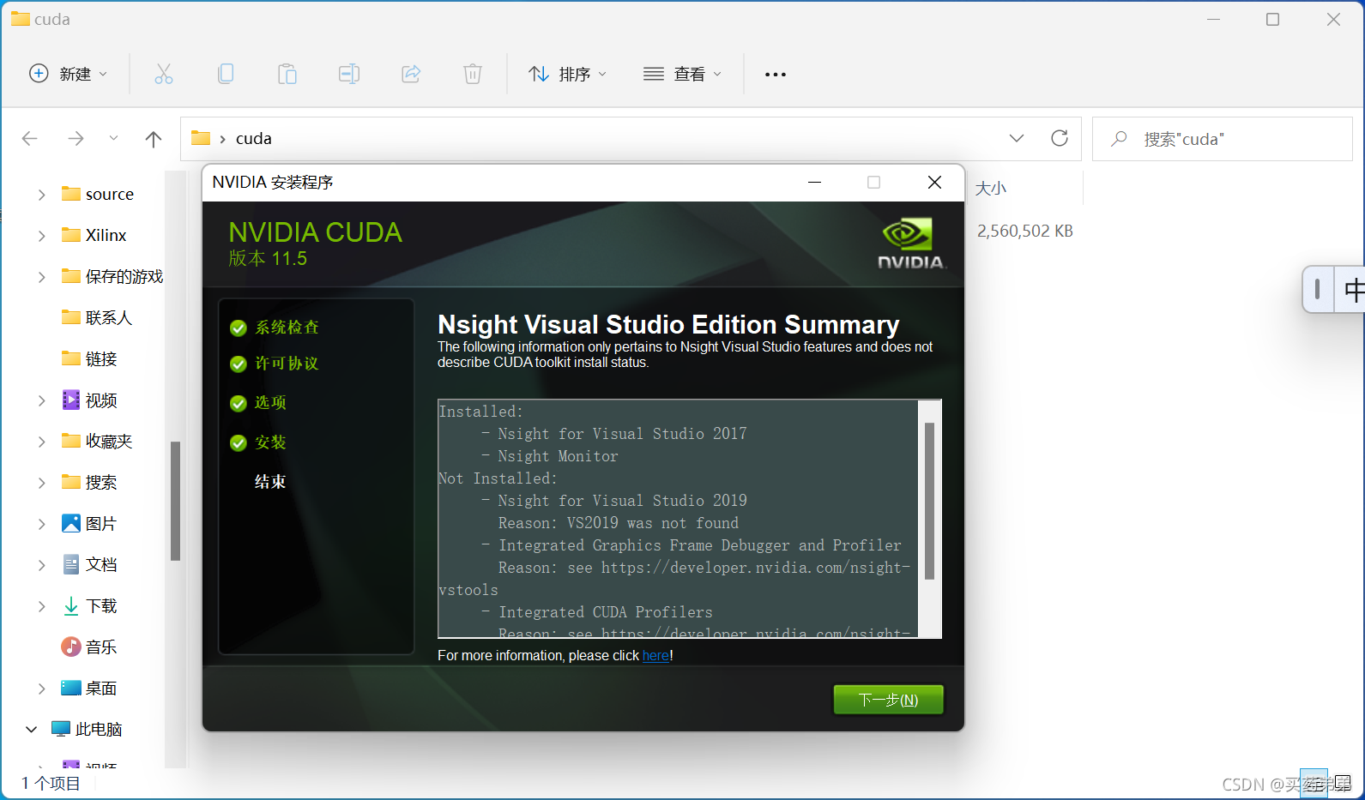
Task: Go back with the left arrow button
Action: 30,138
